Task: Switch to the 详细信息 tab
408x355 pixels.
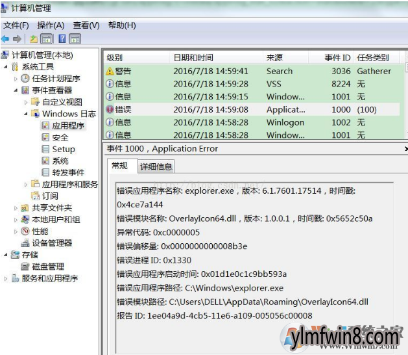Action: [156, 166]
